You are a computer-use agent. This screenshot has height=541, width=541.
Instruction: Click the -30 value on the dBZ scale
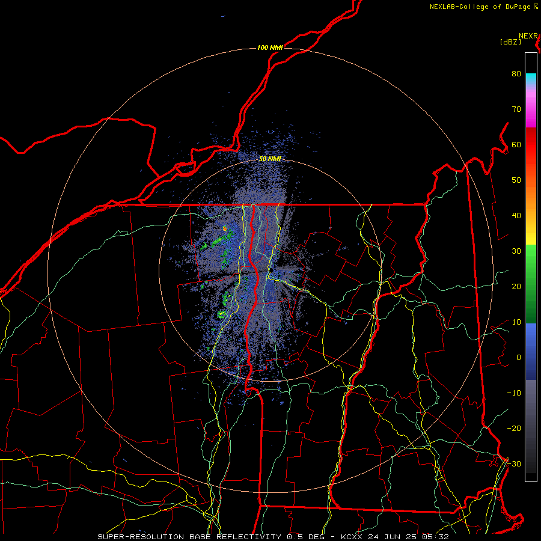pos(514,464)
